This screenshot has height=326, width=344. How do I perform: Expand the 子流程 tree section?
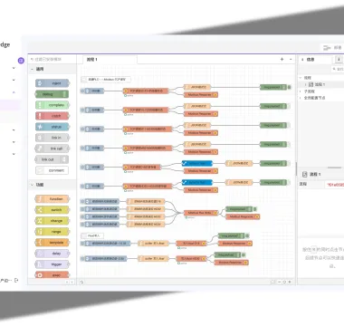tap(301, 91)
